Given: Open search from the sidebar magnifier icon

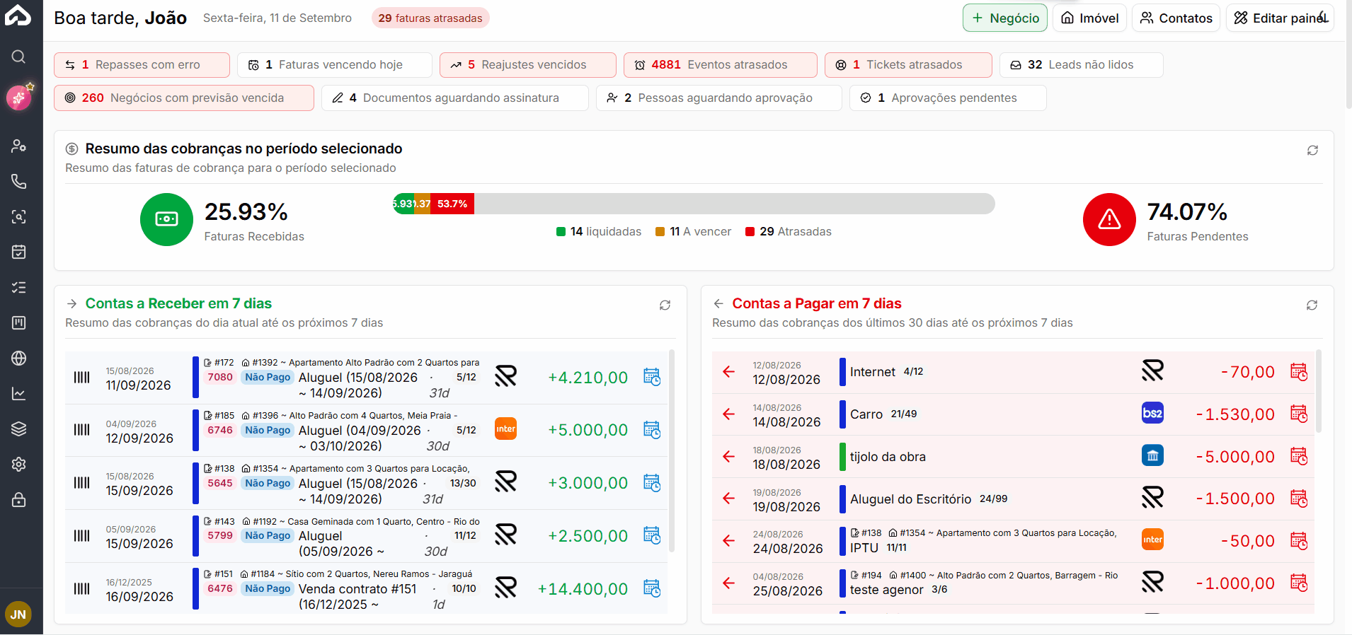Looking at the screenshot, I should tap(19, 57).
